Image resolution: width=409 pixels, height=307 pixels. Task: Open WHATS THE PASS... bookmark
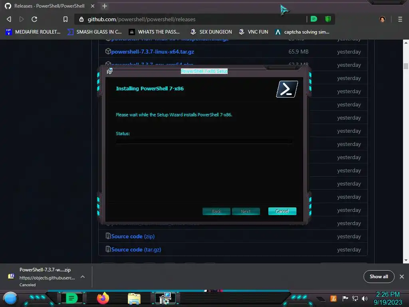pos(154,32)
